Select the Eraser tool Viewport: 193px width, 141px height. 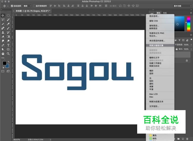[x=3, y=37]
